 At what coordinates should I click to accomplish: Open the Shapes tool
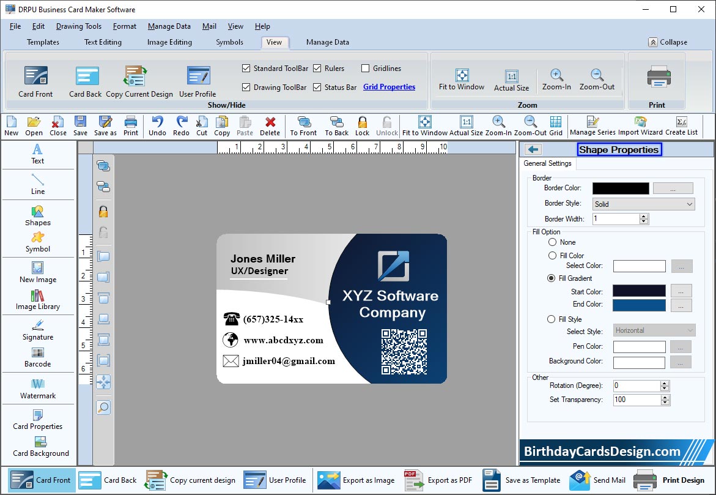(37, 216)
